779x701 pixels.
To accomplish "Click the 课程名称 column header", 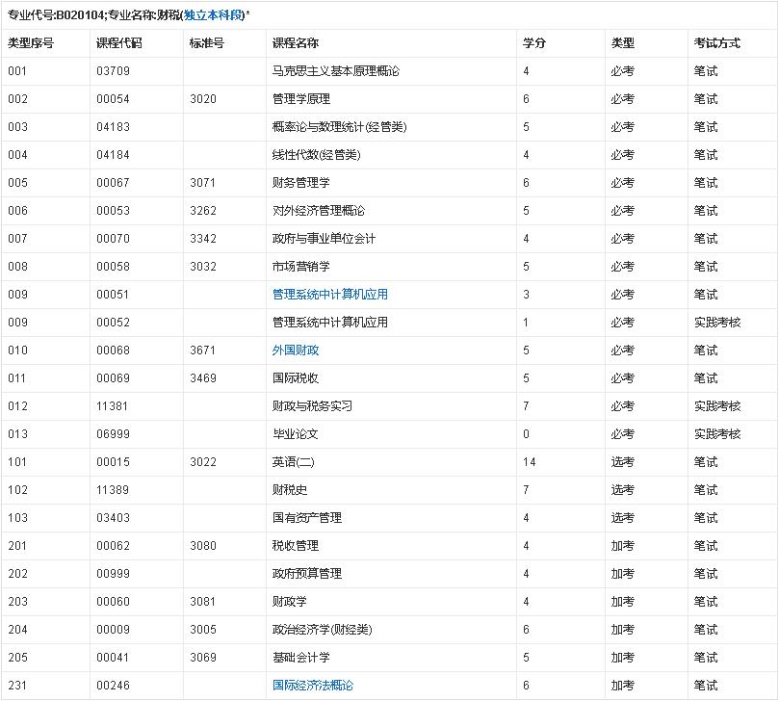I will tap(296, 43).
